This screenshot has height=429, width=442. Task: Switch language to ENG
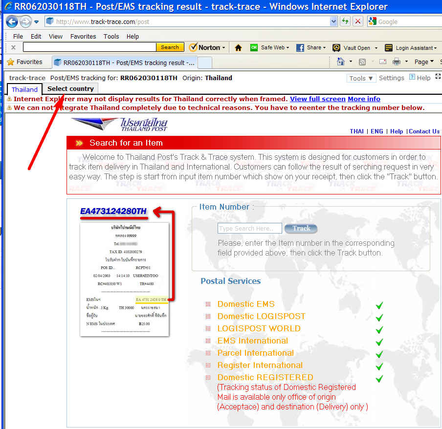pyautogui.click(x=376, y=131)
